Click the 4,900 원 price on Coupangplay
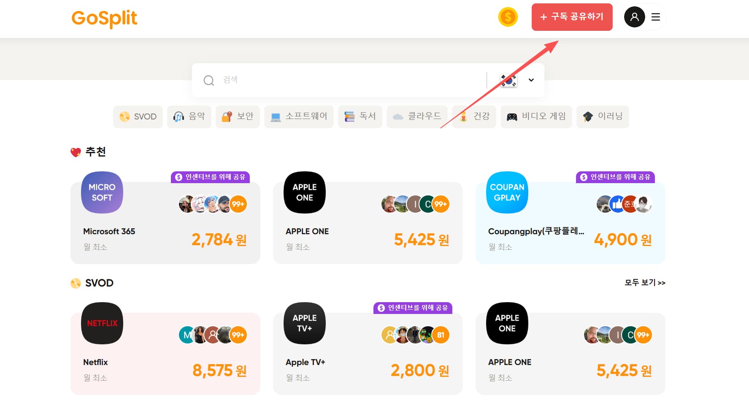 (623, 240)
